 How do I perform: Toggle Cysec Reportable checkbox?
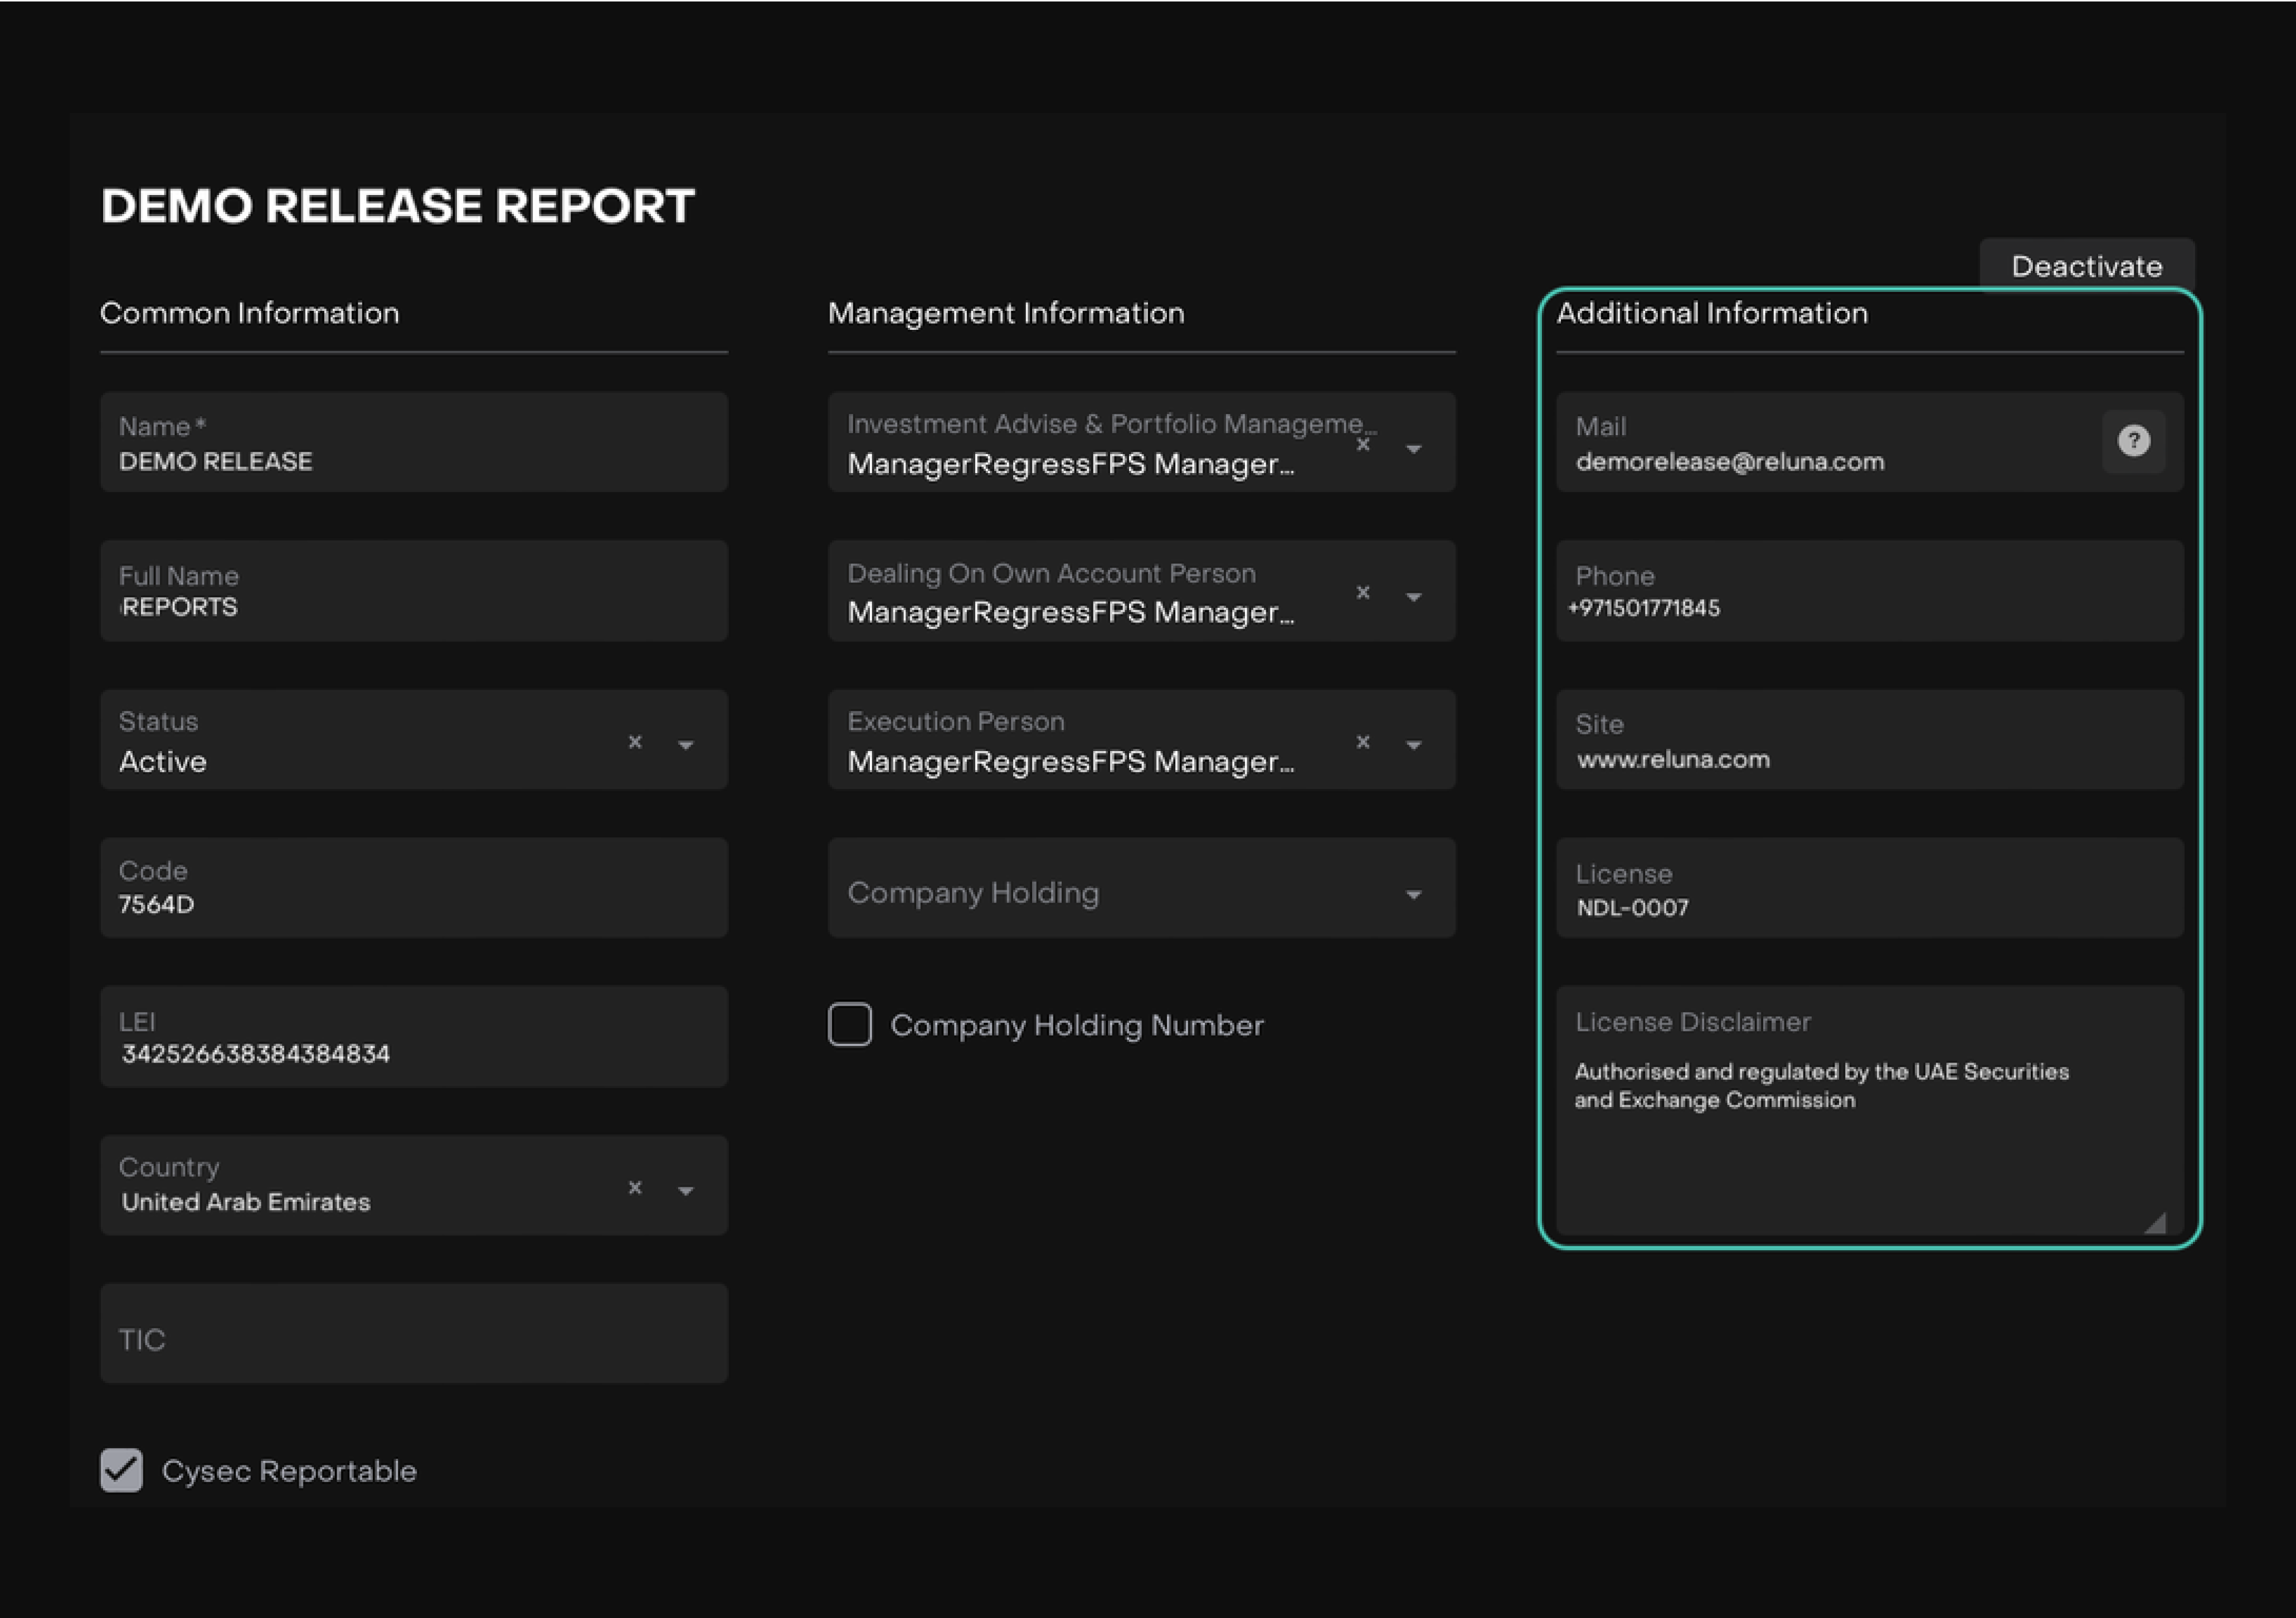tap(122, 1470)
